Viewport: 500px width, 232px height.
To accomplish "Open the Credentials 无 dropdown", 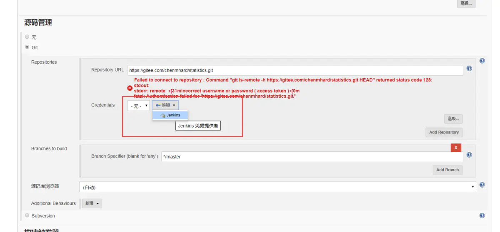I will pos(138,106).
